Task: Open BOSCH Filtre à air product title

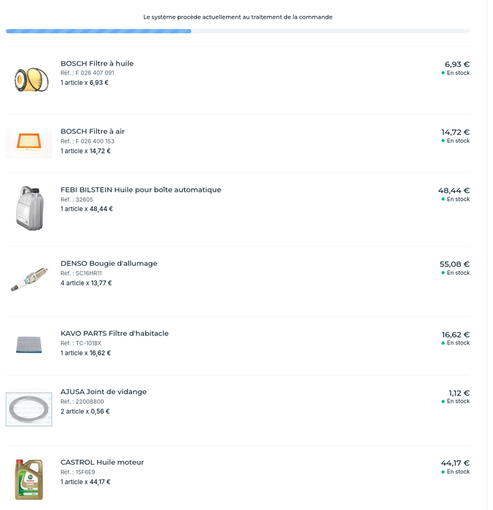Action: click(x=92, y=131)
